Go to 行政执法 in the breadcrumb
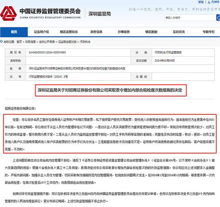The width and height of the screenshot is (220, 207). click(85, 42)
